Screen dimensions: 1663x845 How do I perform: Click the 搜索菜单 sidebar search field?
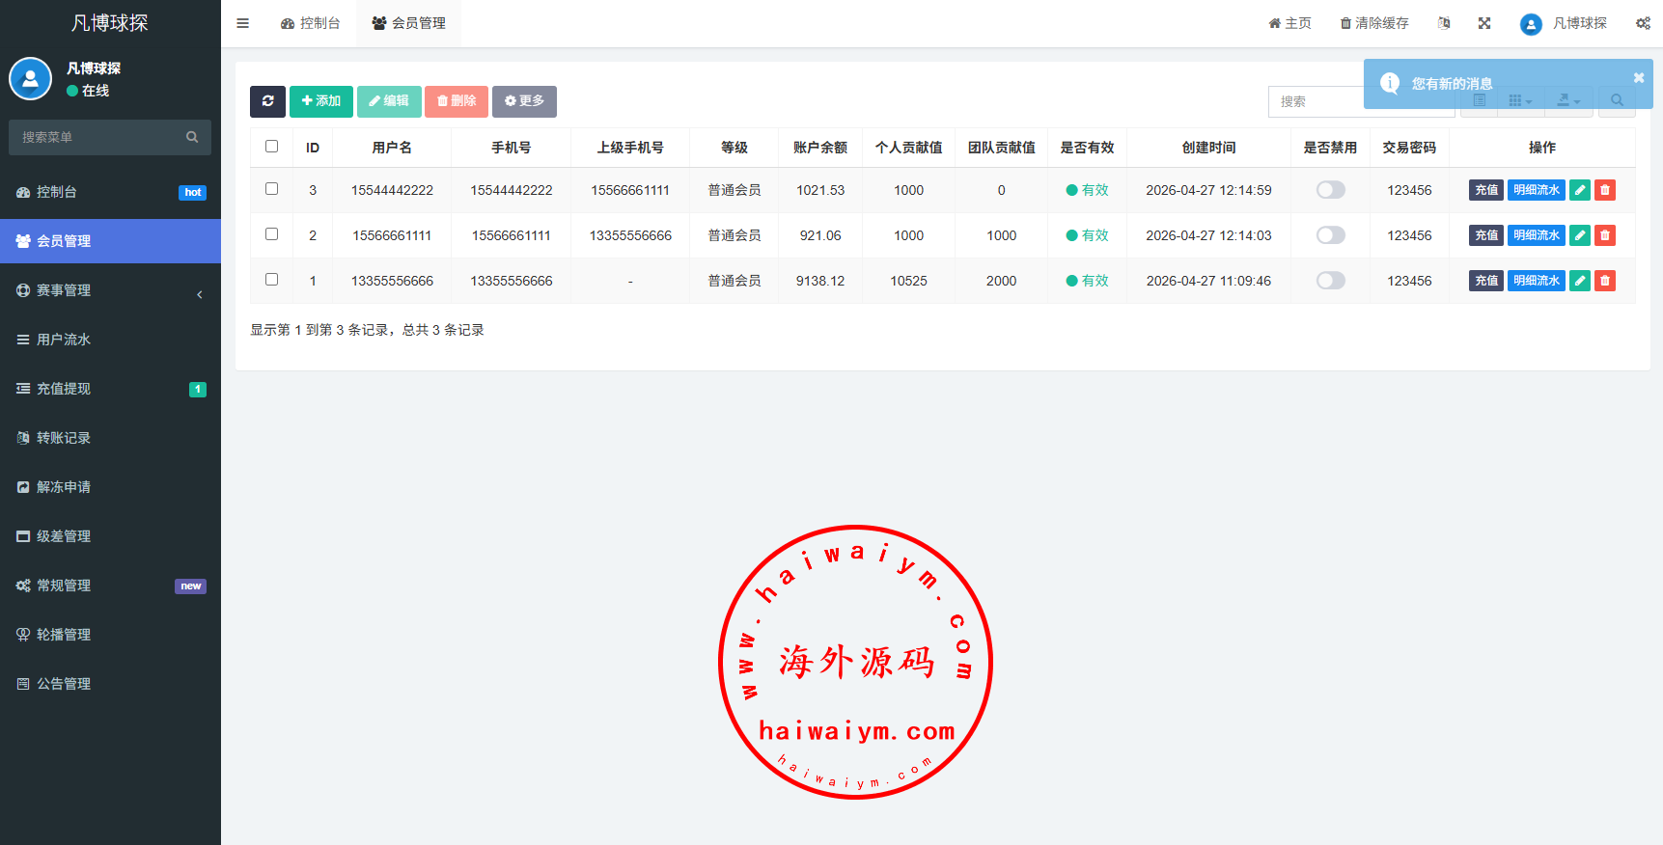[97, 137]
